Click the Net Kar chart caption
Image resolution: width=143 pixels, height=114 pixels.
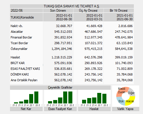26,109
